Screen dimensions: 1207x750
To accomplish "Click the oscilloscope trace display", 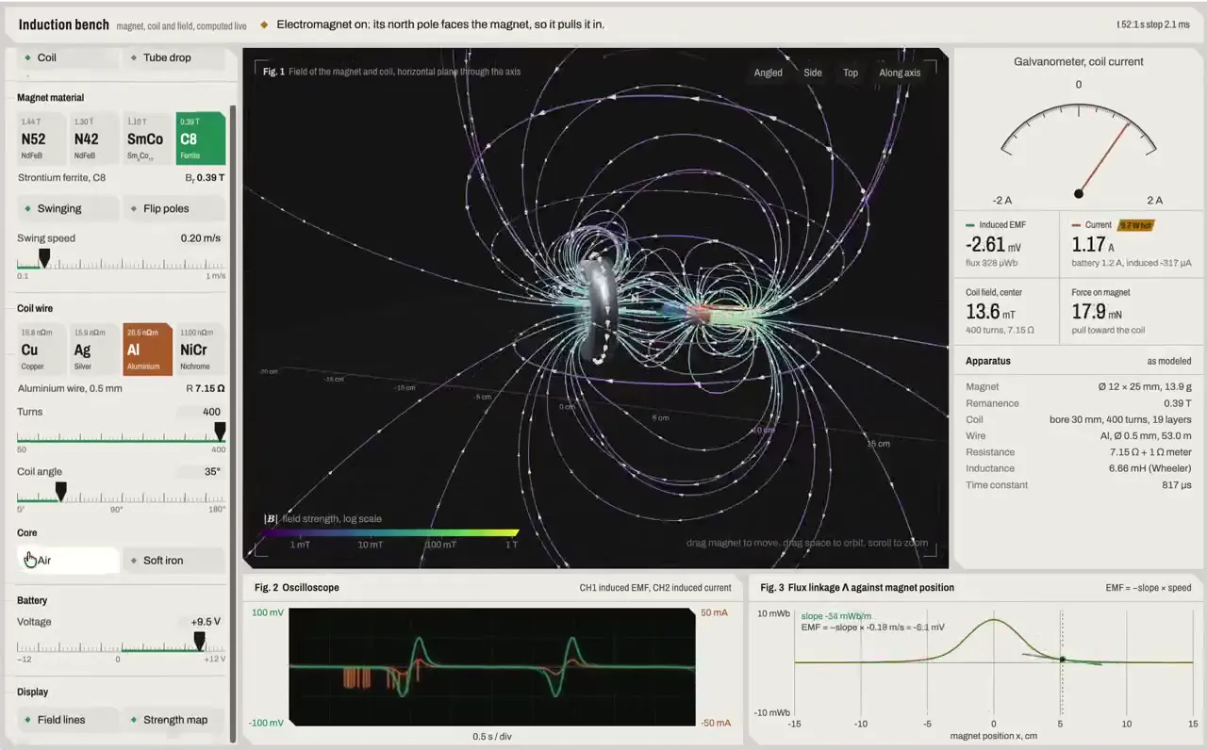I will click(492, 666).
